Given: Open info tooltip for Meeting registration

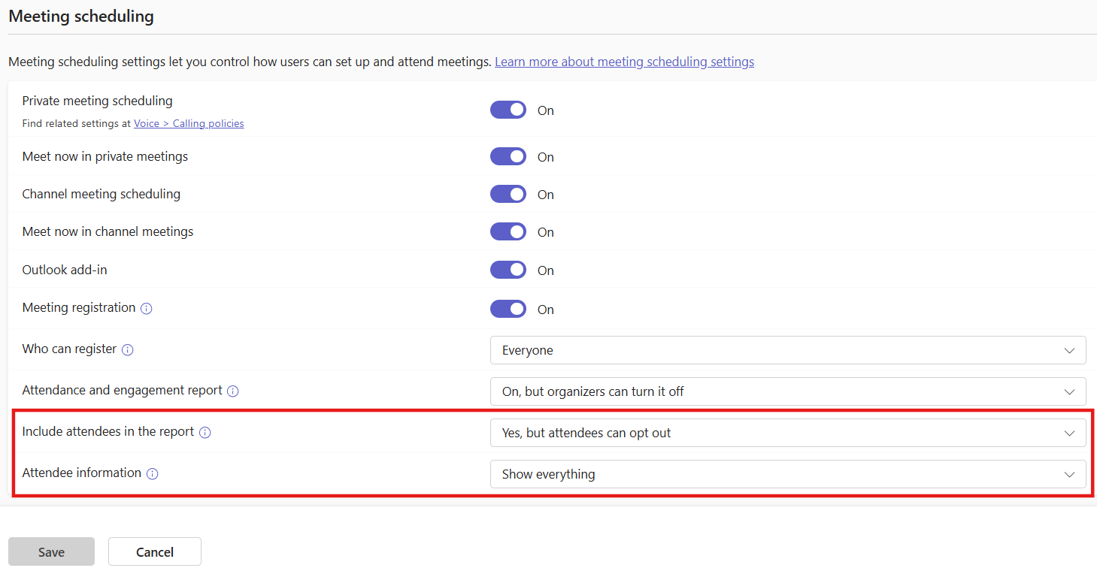Looking at the screenshot, I should pos(147,308).
